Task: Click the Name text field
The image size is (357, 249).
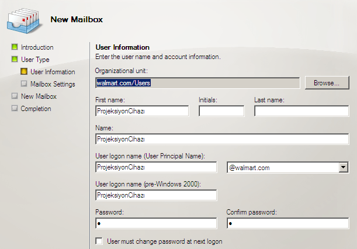Action: (221, 139)
